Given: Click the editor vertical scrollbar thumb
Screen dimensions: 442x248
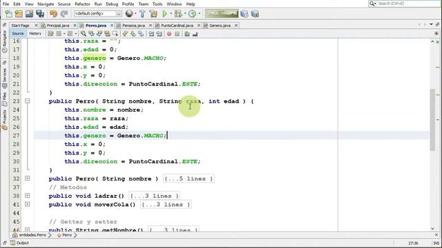Looking at the screenshot, I should pos(432,120).
